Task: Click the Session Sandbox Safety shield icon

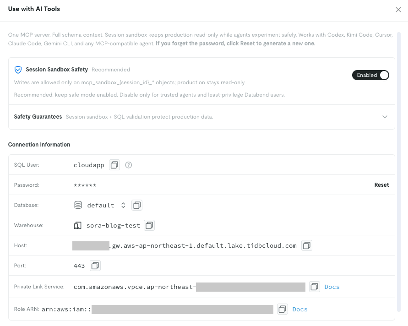Action: (x=18, y=70)
